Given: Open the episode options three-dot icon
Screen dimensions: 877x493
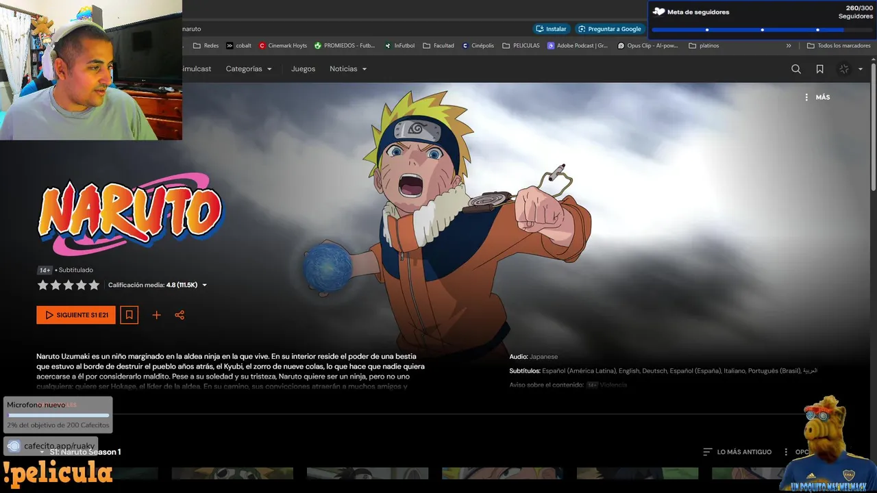Looking at the screenshot, I should click(x=787, y=452).
